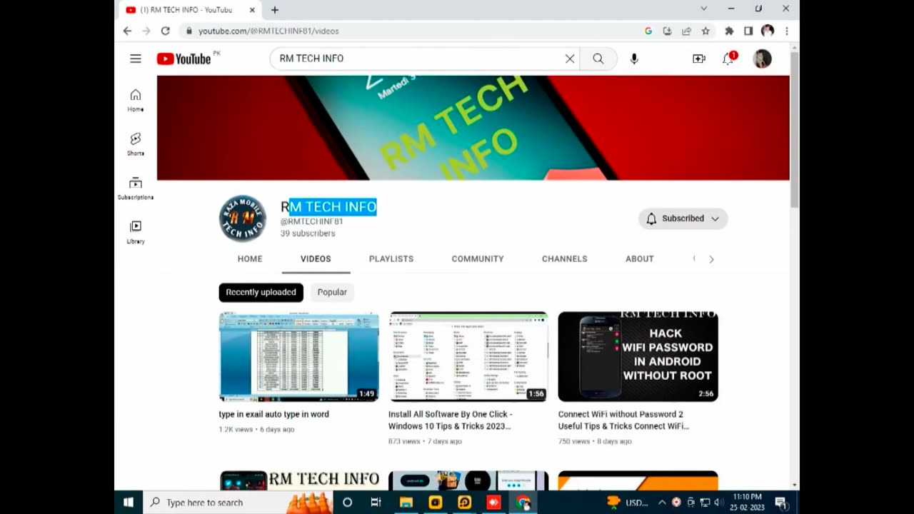Click the install app icon in address bar
Viewport: 914px width, 514px height.
click(668, 31)
